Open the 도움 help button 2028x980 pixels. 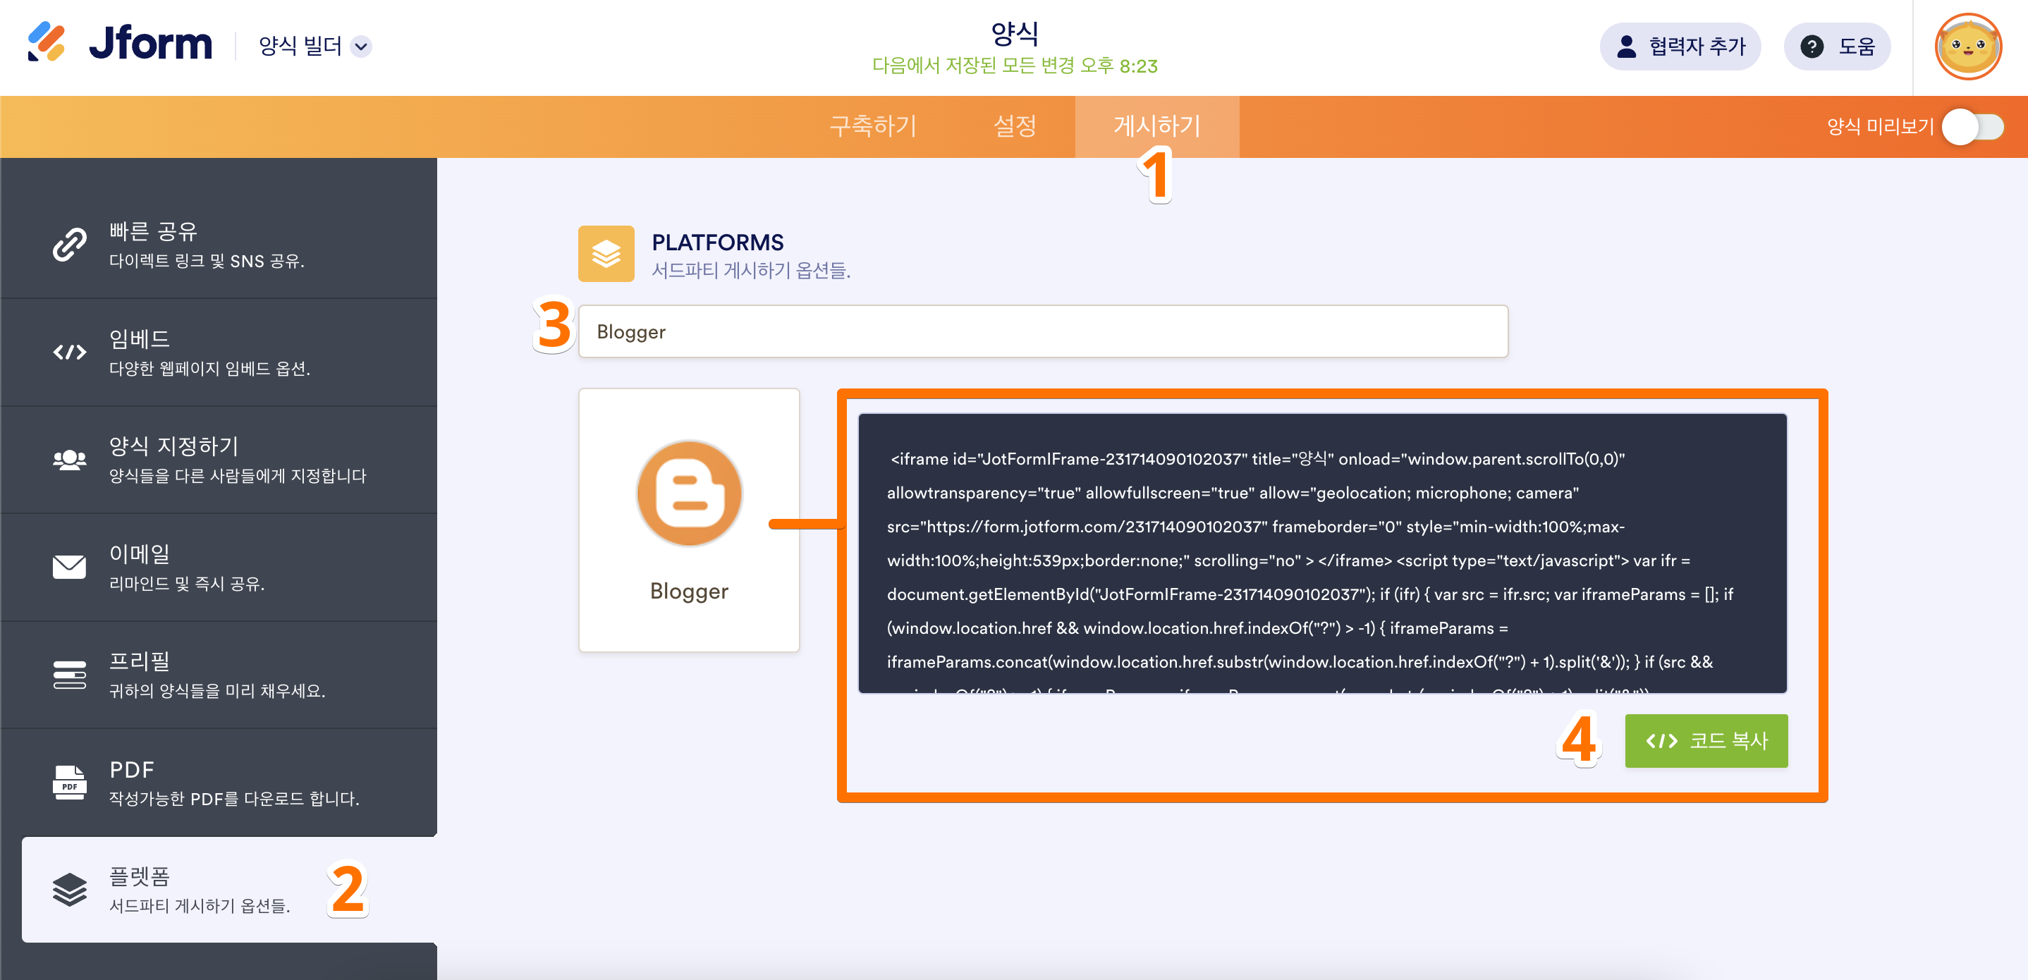click(x=1837, y=47)
